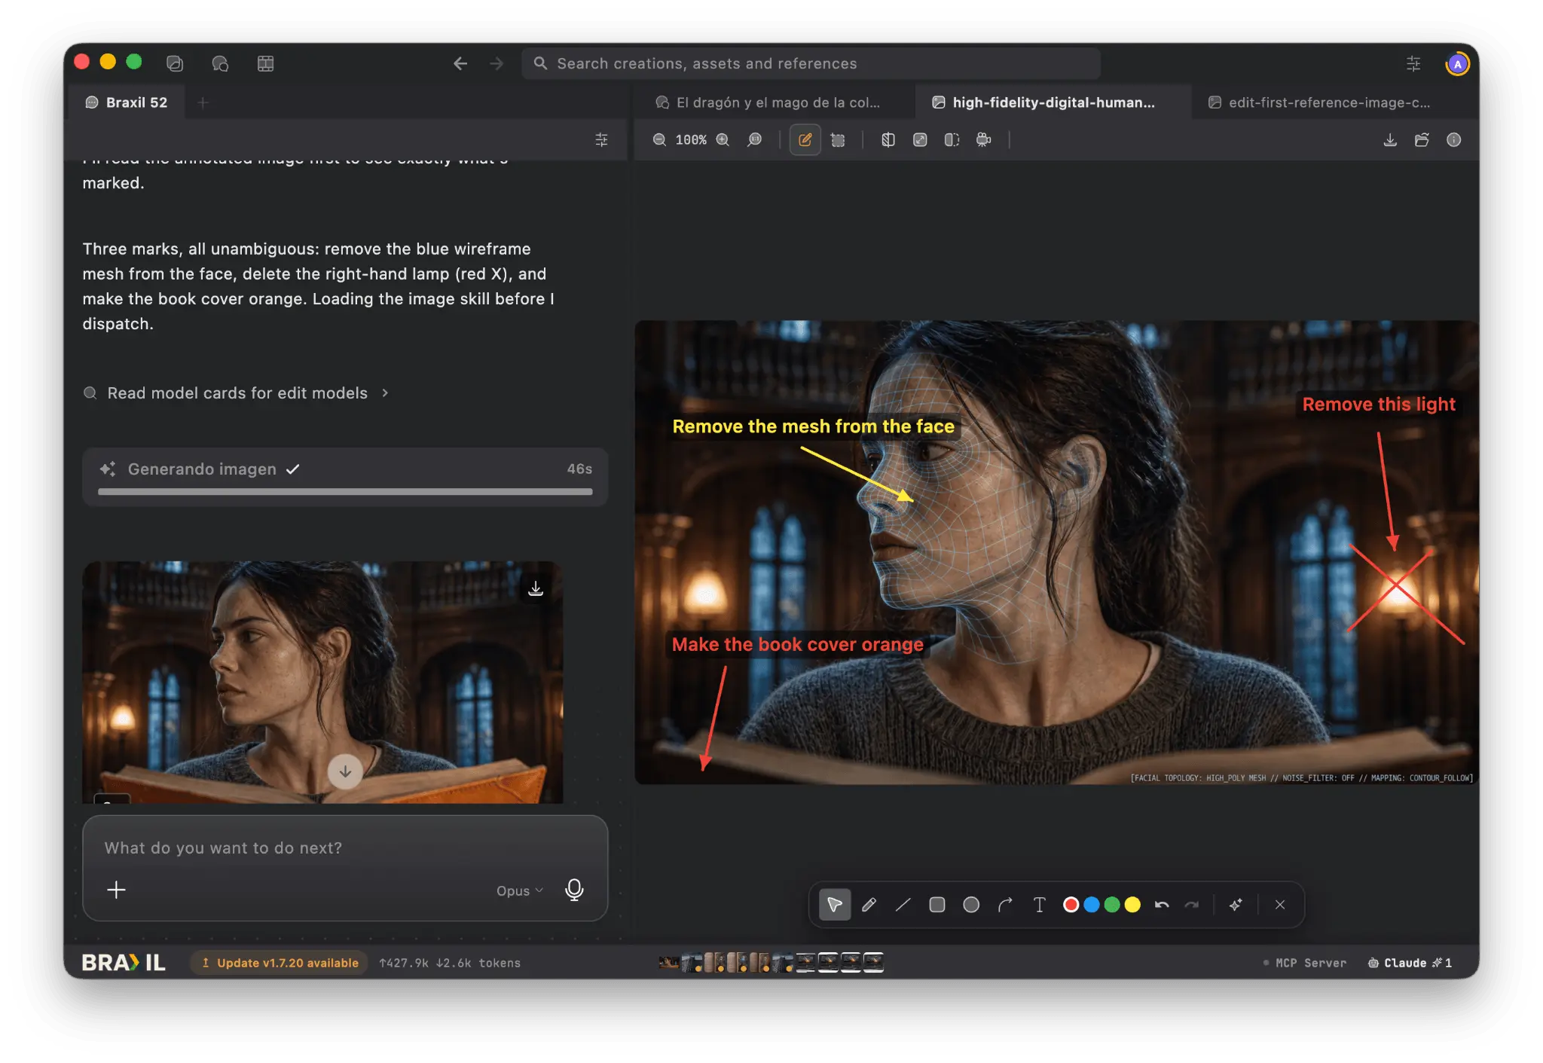
Task: Choose the line annotation tool
Action: 903,905
